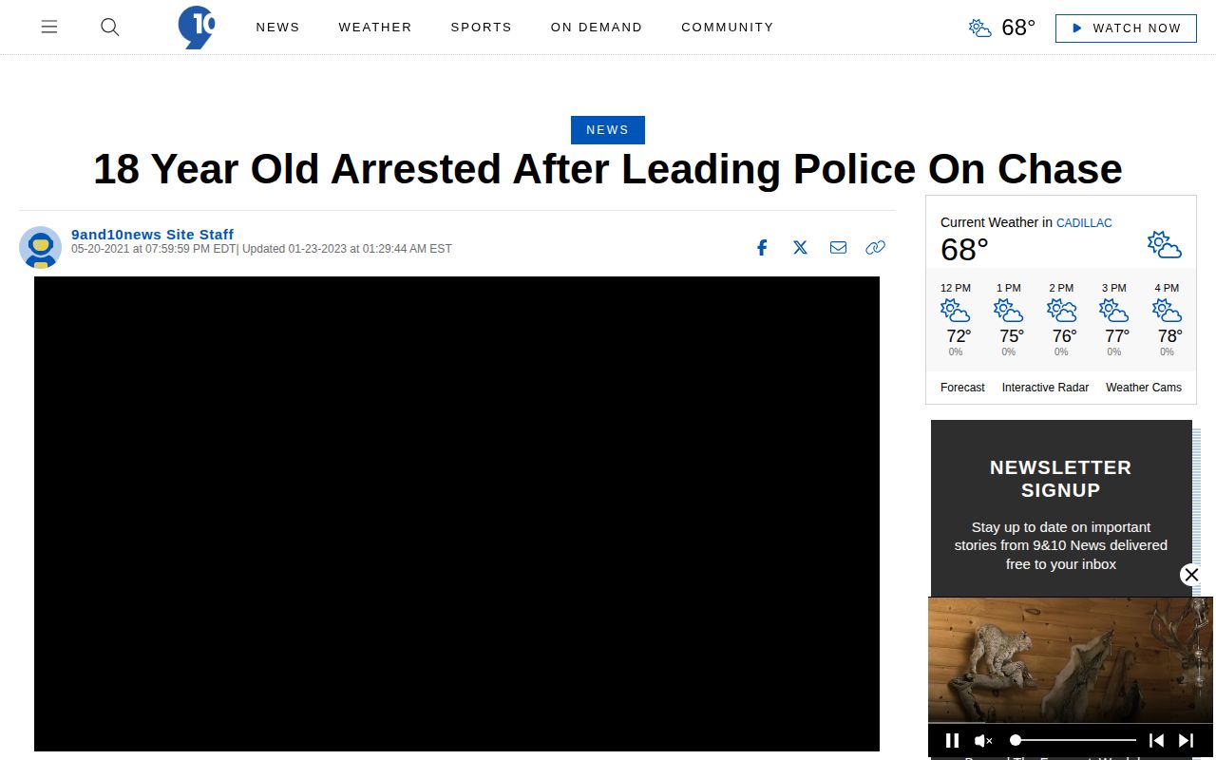
Task: Click the author avatar image
Action: coord(40,248)
